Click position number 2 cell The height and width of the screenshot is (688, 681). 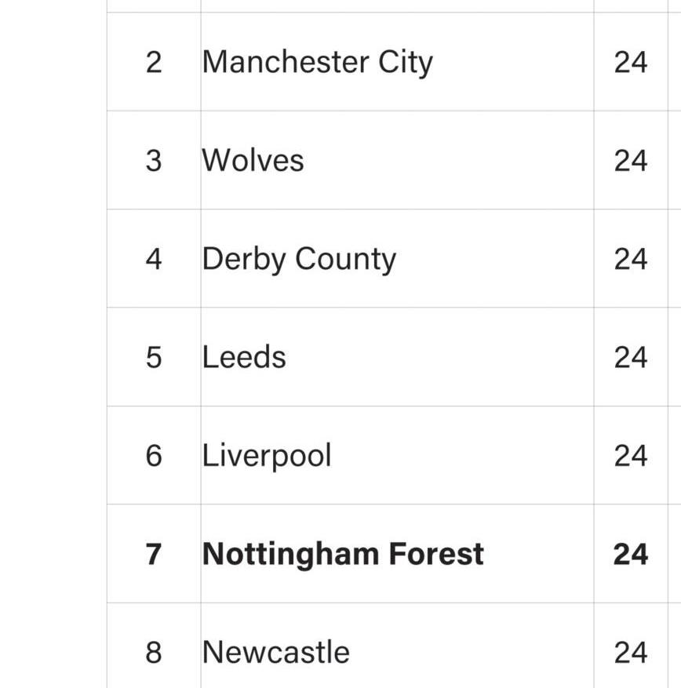click(x=154, y=62)
